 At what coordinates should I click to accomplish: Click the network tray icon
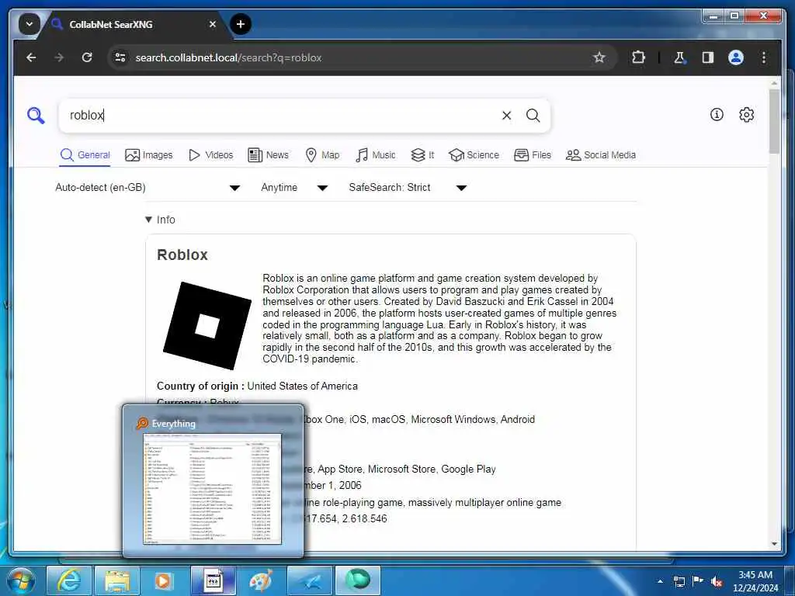click(x=679, y=581)
